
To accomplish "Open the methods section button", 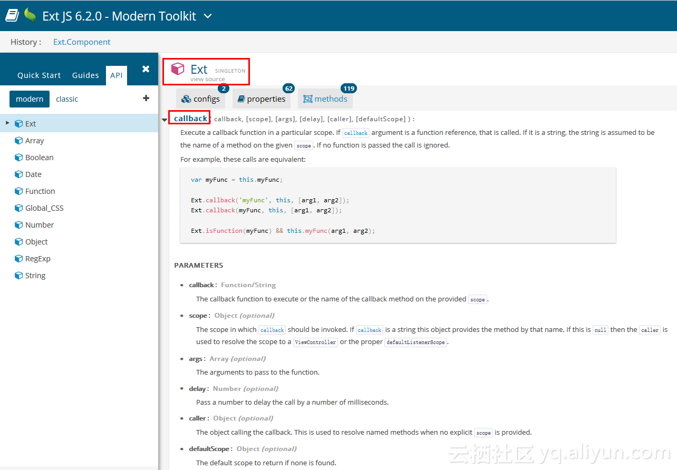I will point(325,99).
